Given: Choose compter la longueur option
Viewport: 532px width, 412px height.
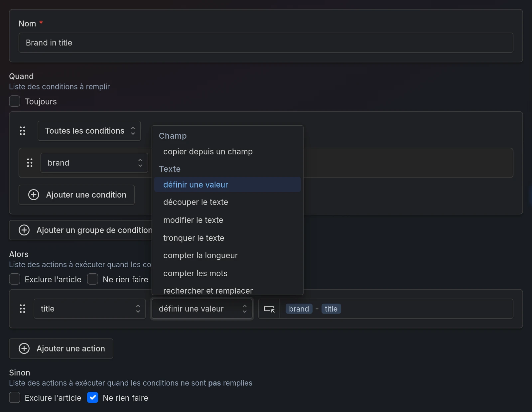Looking at the screenshot, I should pyautogui.click(x=227, y=255).
